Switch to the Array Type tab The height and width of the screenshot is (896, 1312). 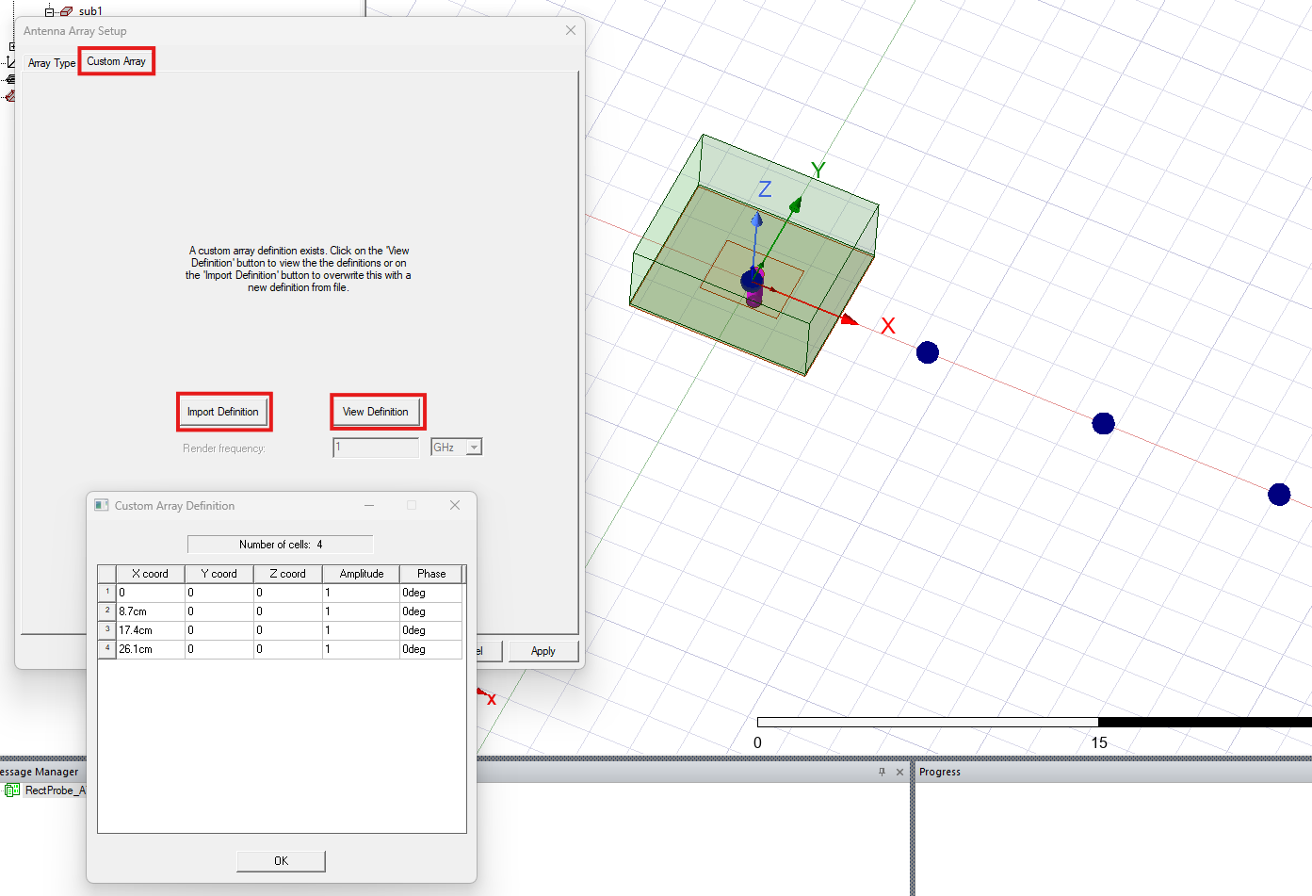[x=52, y=62]
